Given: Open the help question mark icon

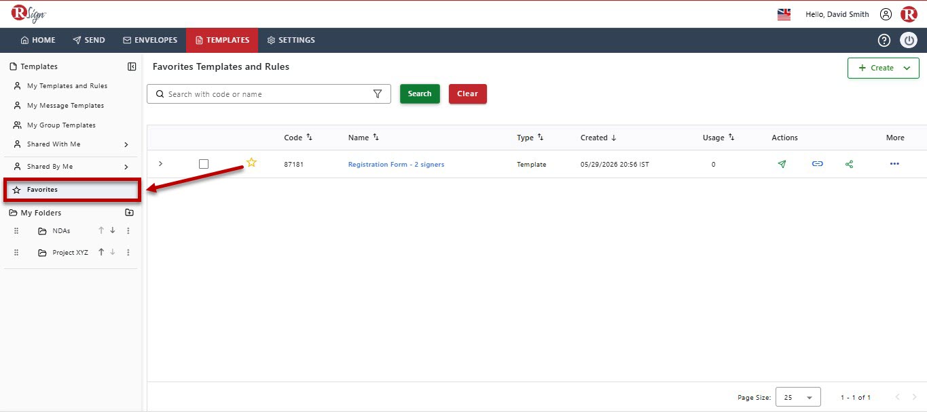Looking at the screenshot, I should tap(884, 40).
